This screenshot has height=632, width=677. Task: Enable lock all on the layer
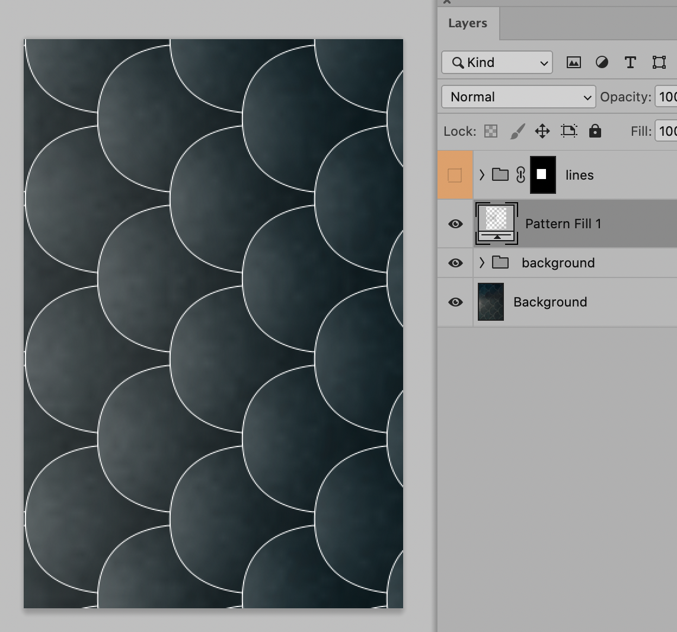595,131
